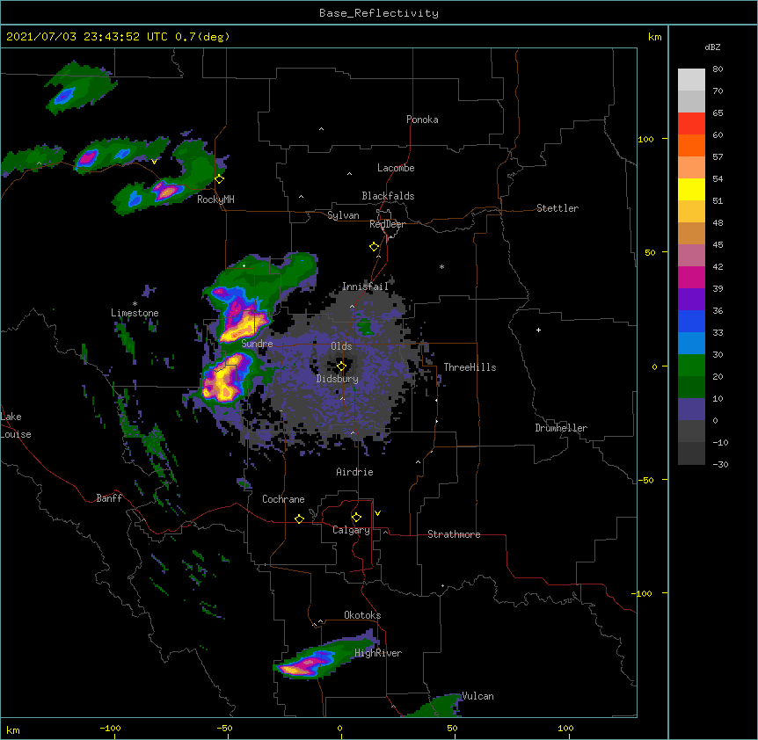Click the Didsbury town label
This screenshot has height=740, width=758.
[x=338, y=379]
